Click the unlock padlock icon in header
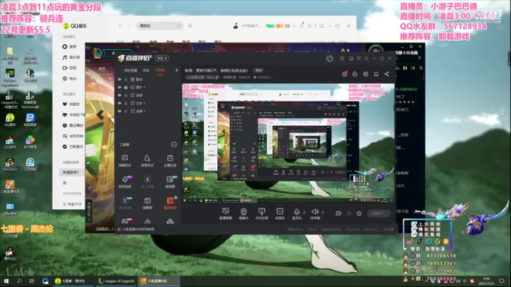Viewport: 511px width, 287px height. pos(355,74)
